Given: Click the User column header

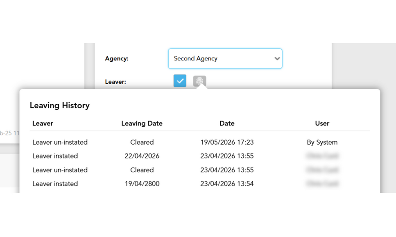Looking at the screenshot, I should [322, 123].
